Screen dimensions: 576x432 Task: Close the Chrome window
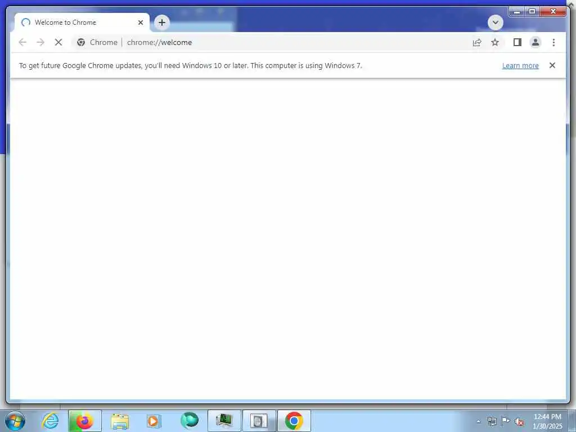(553, 11)
